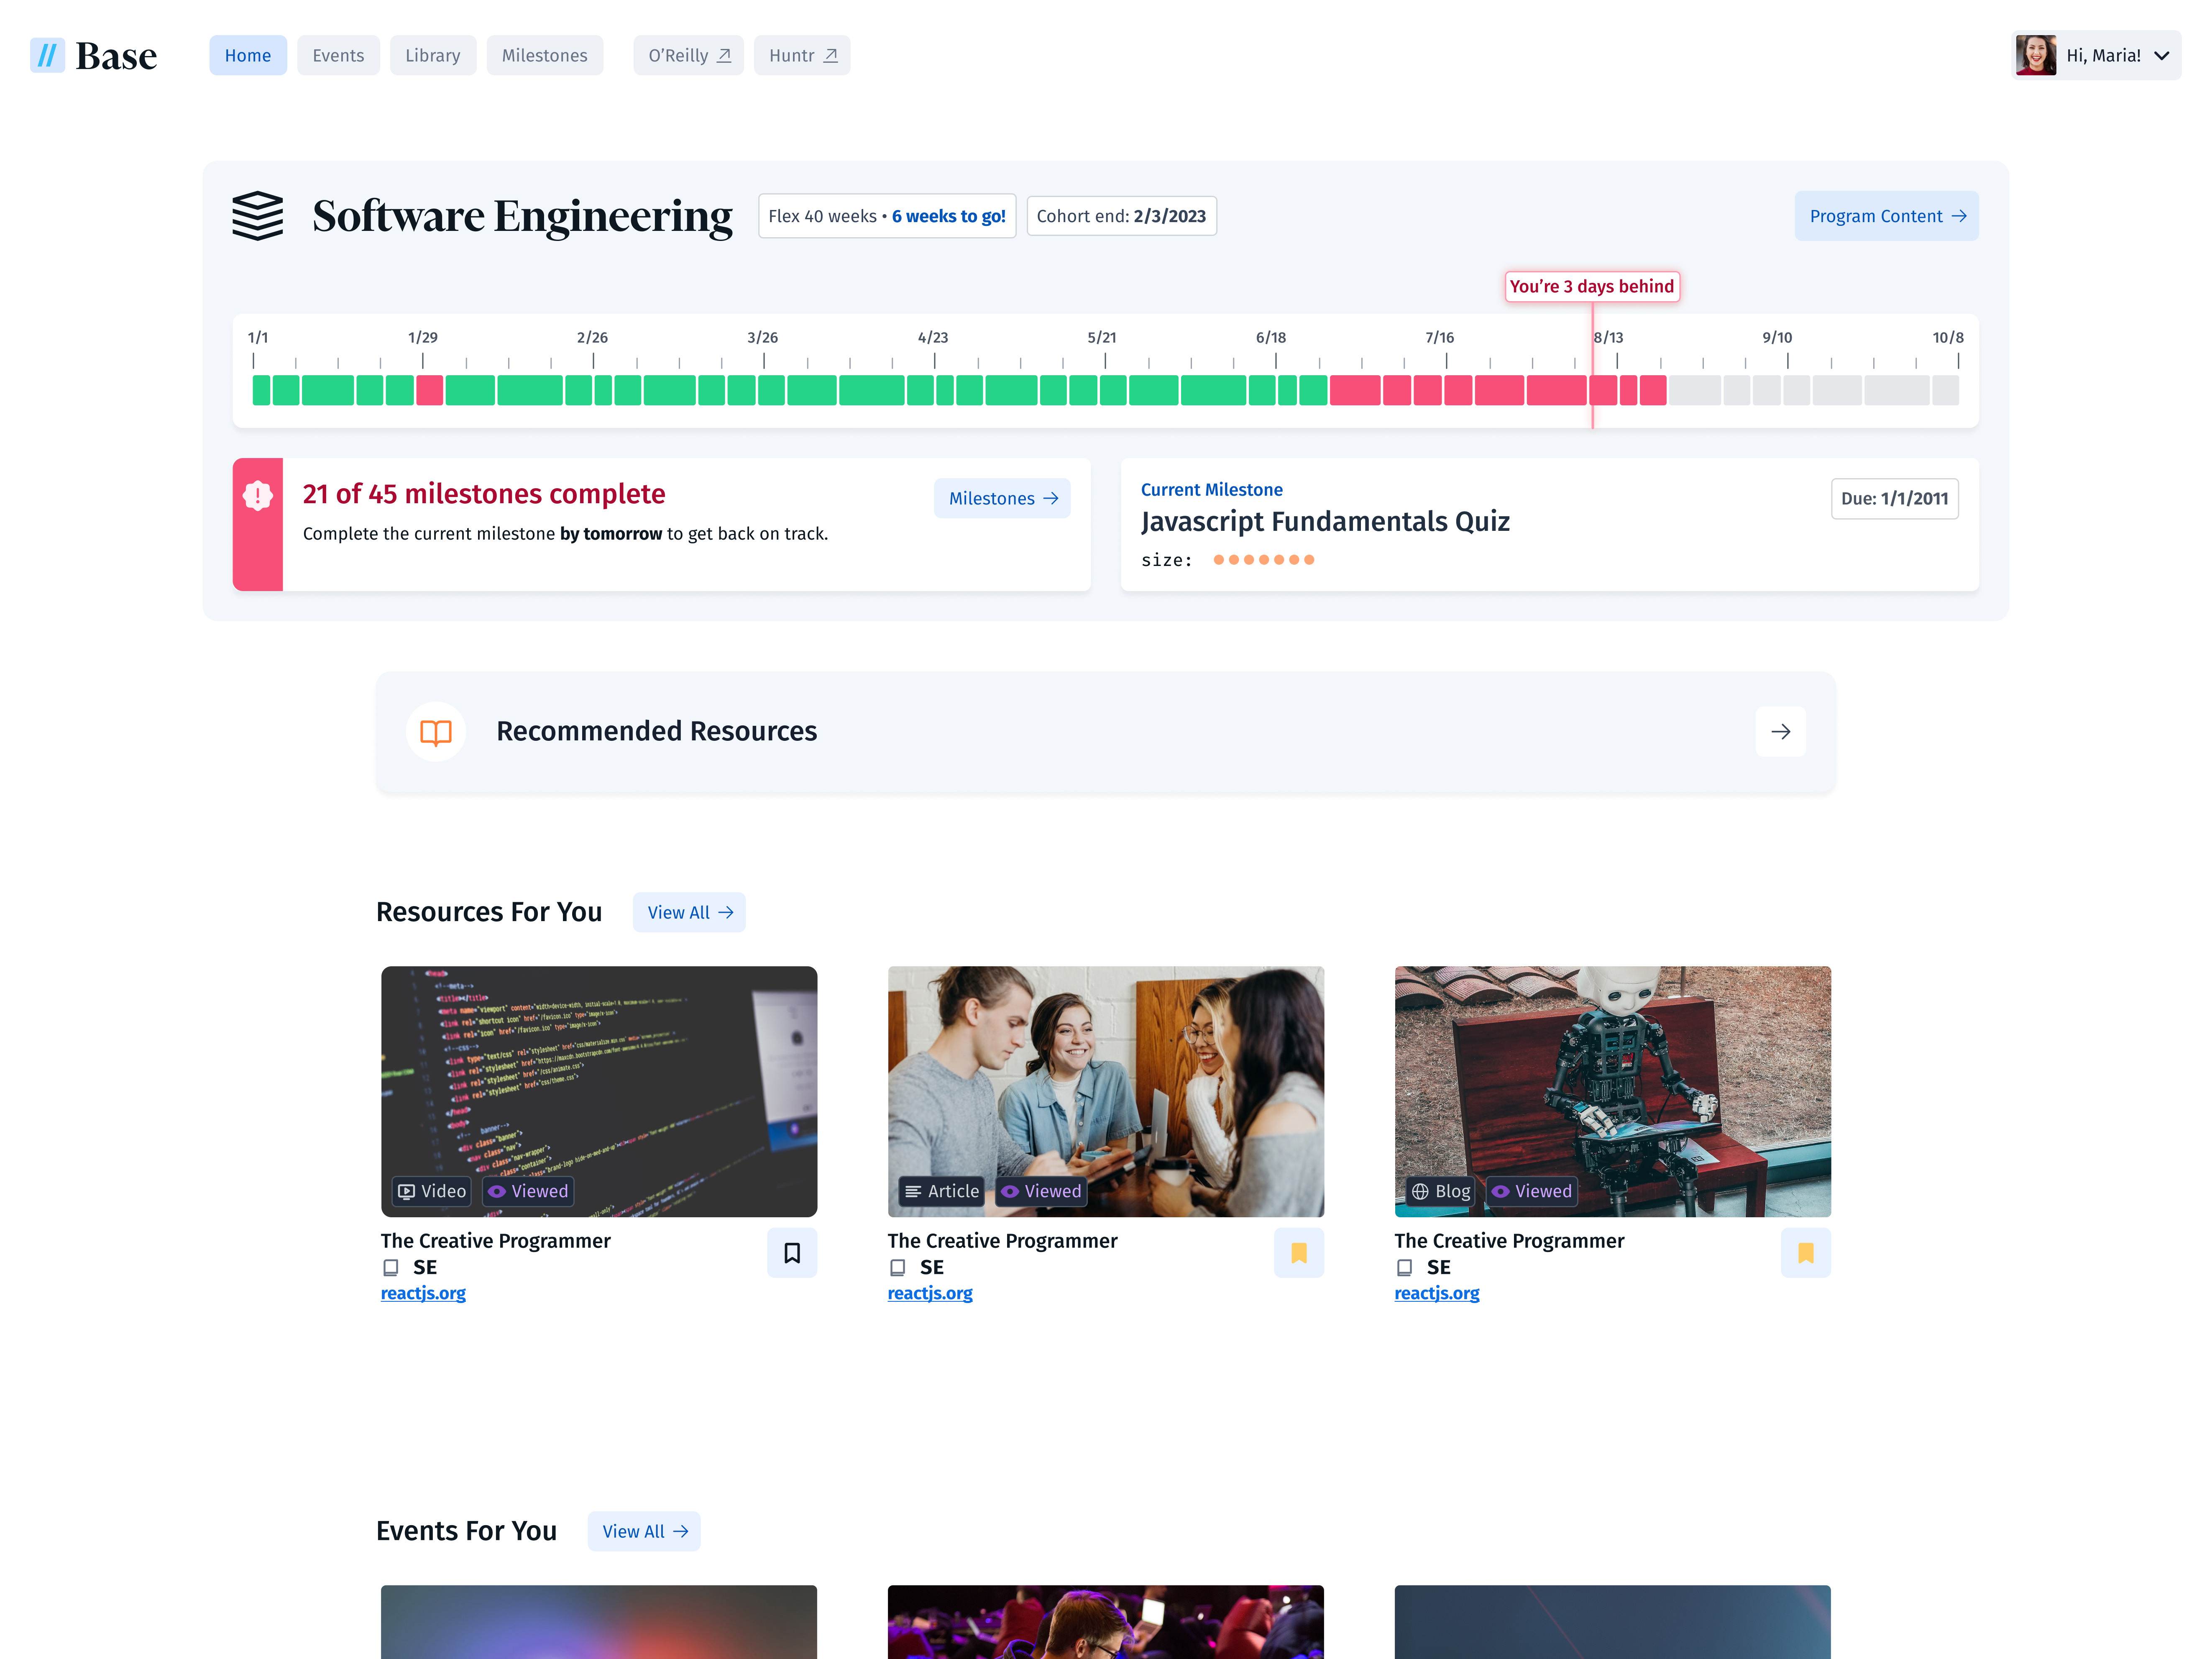Click the SE program icon under Article card
Image resolution: width=2212 pixels, height=1659 pixels.
(x=898, y=1268)
